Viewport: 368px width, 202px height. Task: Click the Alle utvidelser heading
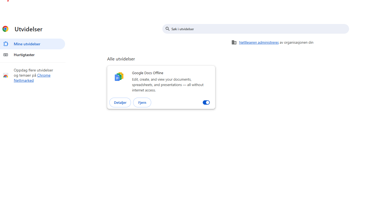[x=121, y=59]
